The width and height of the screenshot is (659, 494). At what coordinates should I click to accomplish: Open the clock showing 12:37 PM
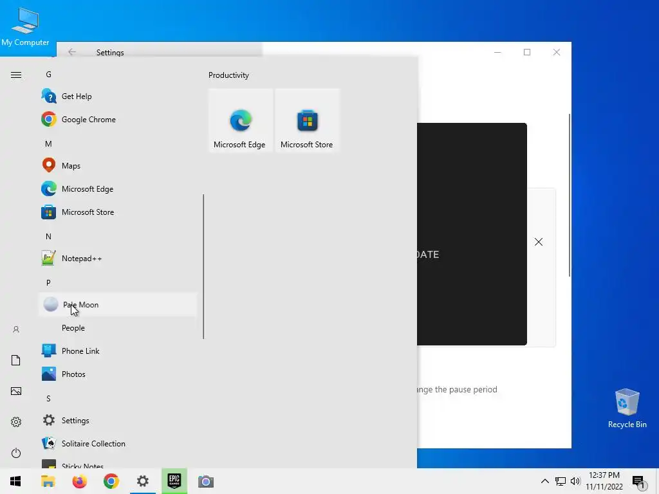point(604,481)
